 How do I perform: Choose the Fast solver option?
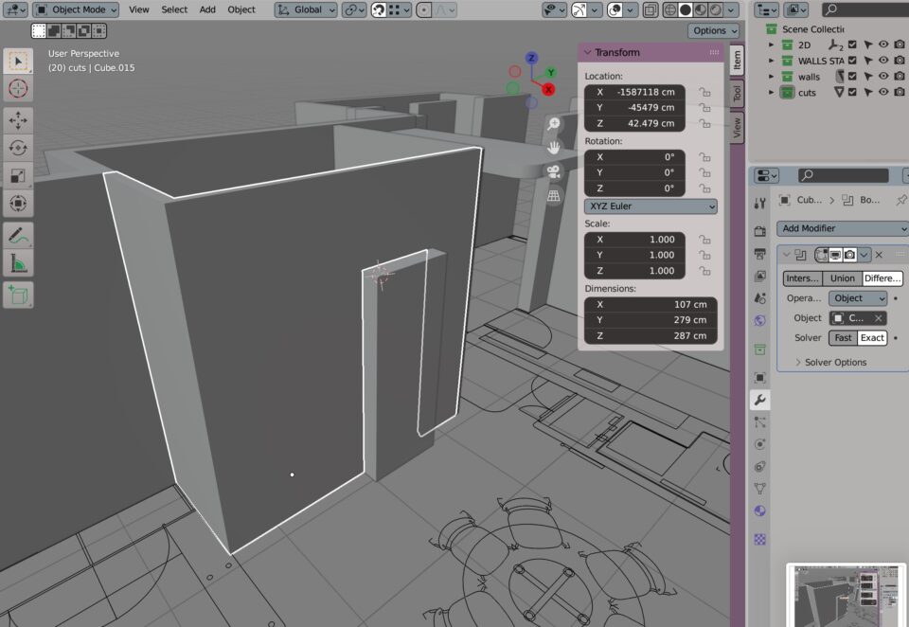(x=843, y=337)
